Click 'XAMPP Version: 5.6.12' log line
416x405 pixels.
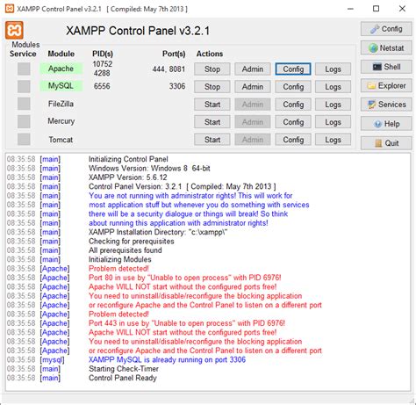click(128, 177)
